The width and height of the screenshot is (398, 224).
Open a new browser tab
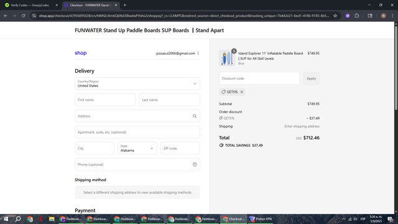(x=124, y=5)
